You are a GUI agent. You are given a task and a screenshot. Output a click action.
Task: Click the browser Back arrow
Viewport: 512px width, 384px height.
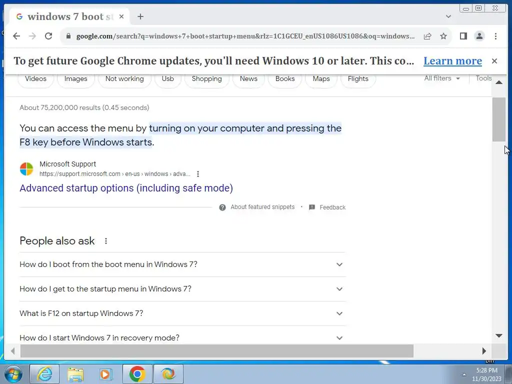16,36
